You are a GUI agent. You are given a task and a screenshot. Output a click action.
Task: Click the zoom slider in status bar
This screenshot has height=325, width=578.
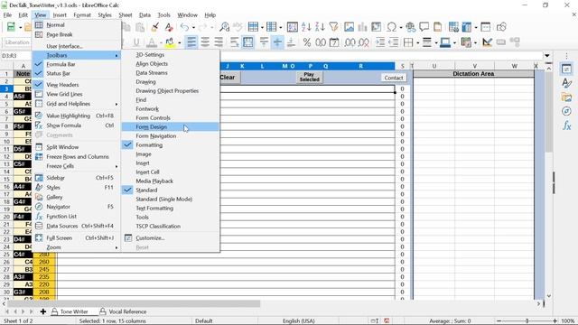tap(527, 321)
